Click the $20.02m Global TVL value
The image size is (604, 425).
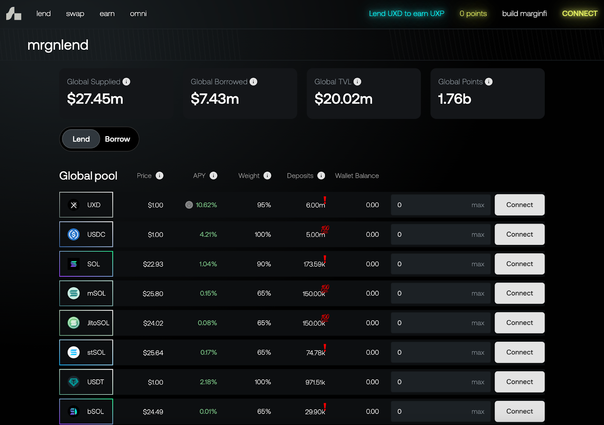344,99
